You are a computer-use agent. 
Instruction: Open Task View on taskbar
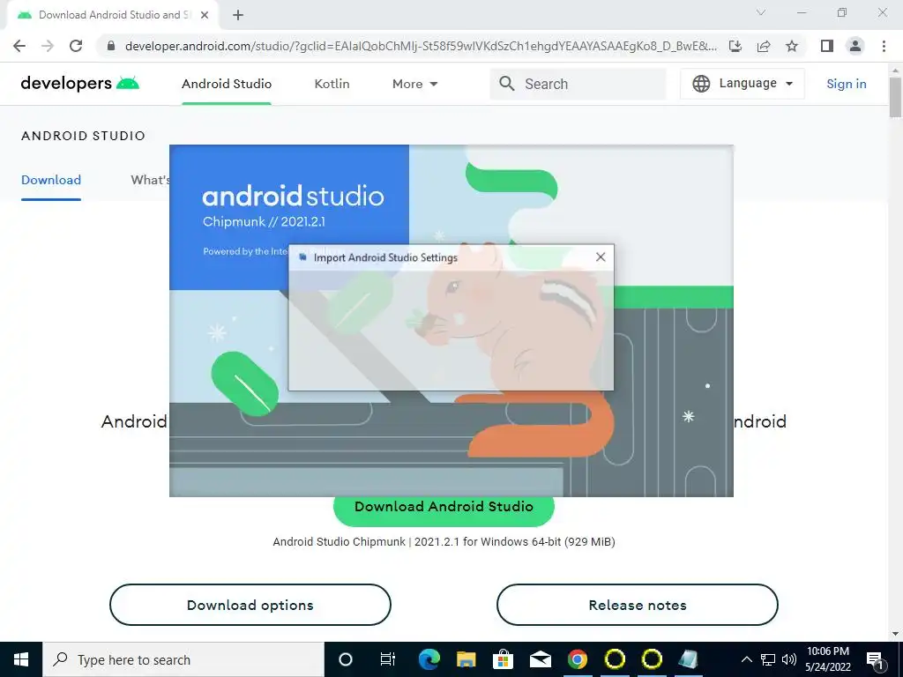388,659
